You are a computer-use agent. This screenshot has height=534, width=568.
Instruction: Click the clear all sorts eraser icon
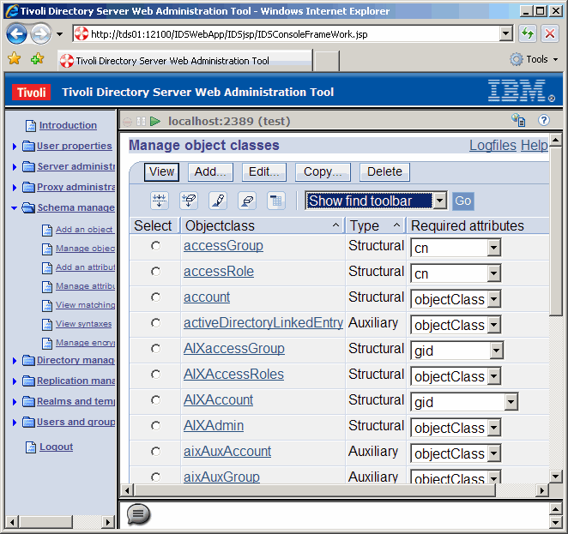(x=247, y=201)
